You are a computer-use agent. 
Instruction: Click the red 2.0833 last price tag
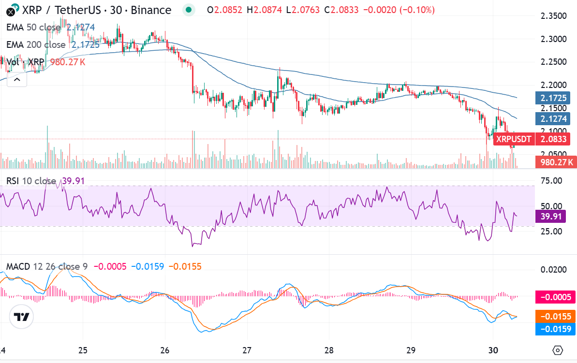(553, 139)
